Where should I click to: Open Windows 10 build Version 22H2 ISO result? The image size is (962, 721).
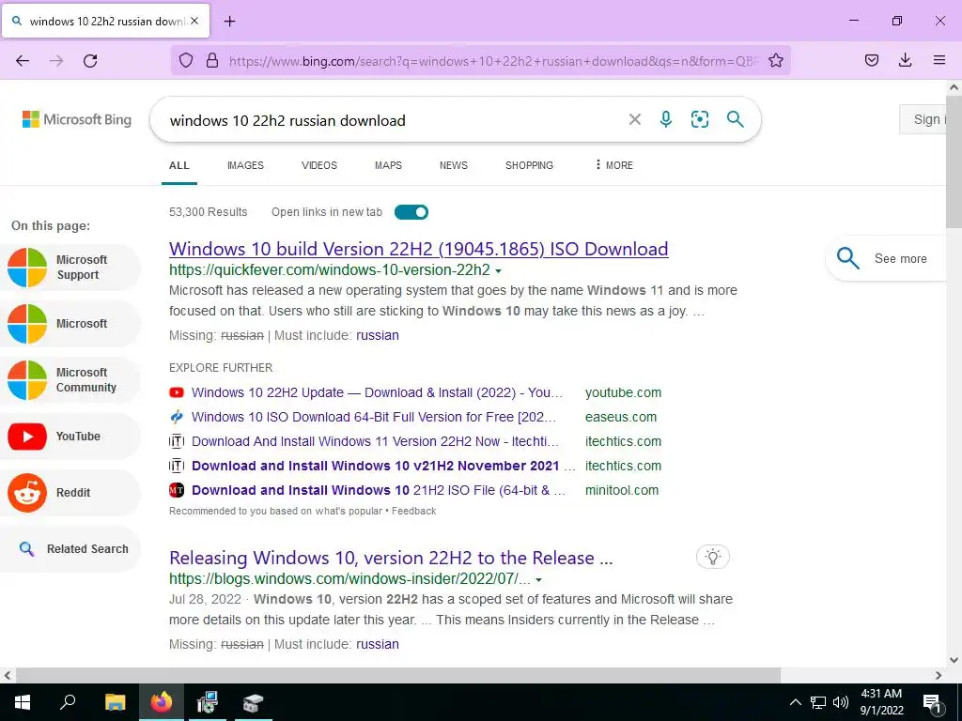(x=418, y=249)
